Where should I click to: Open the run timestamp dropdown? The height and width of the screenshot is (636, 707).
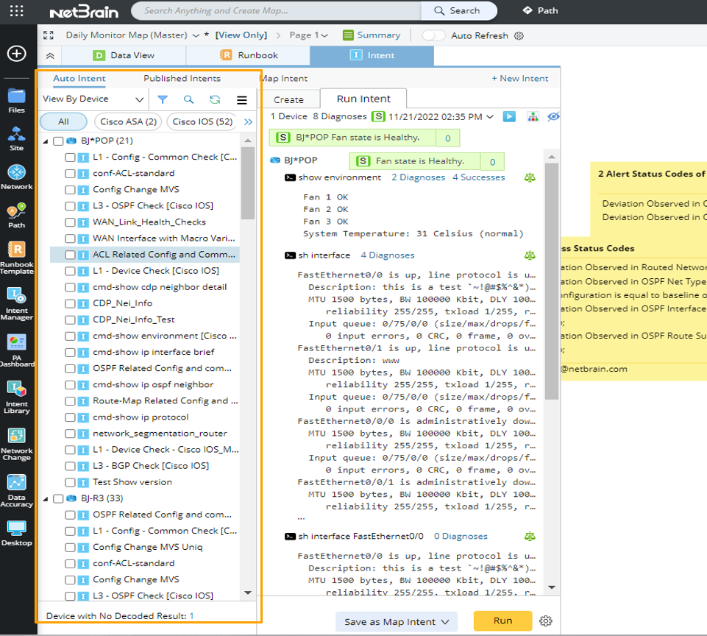[490, 117]
